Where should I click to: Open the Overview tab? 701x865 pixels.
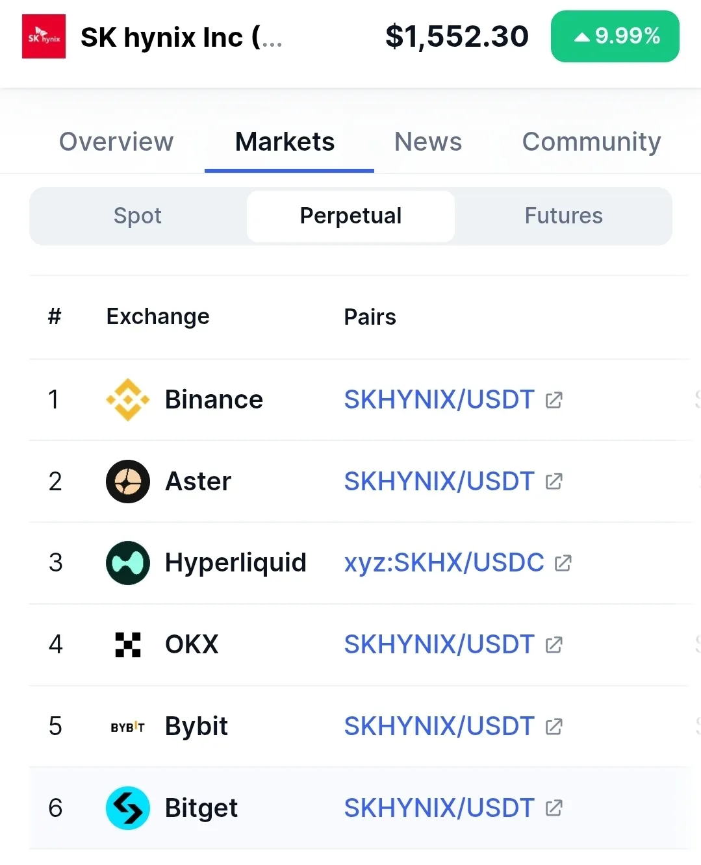(116, 142)
